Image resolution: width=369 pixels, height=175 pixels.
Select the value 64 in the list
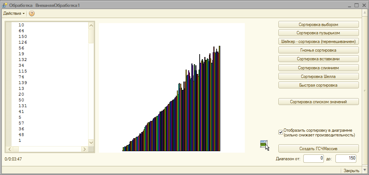[x=21, y=31]
